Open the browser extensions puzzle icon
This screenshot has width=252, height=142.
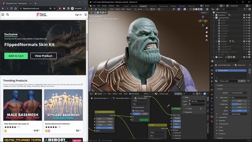[64, 8]
